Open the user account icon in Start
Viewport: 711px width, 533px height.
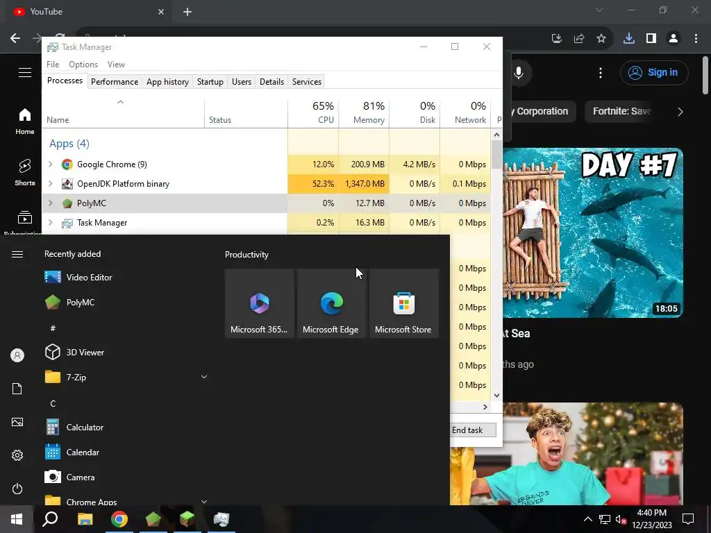pos(17,355)
